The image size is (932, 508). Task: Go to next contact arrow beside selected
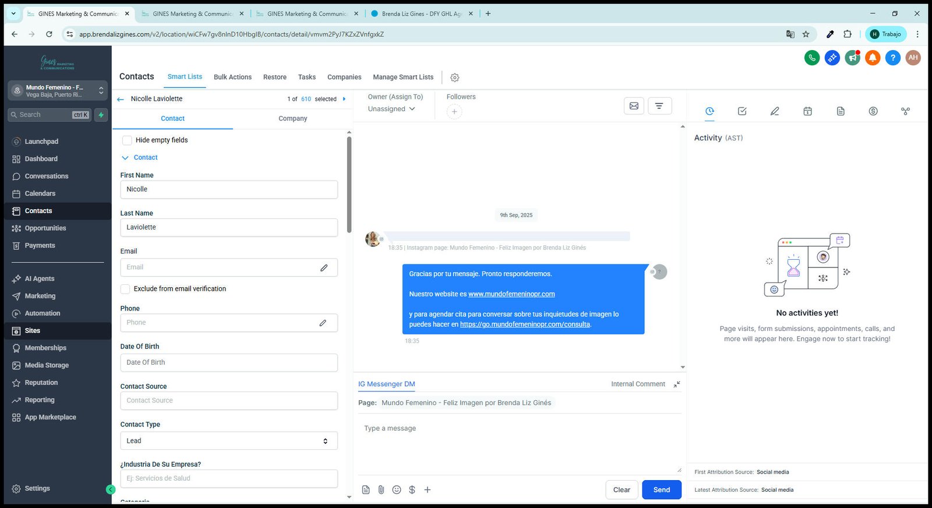tap(344, 99)
